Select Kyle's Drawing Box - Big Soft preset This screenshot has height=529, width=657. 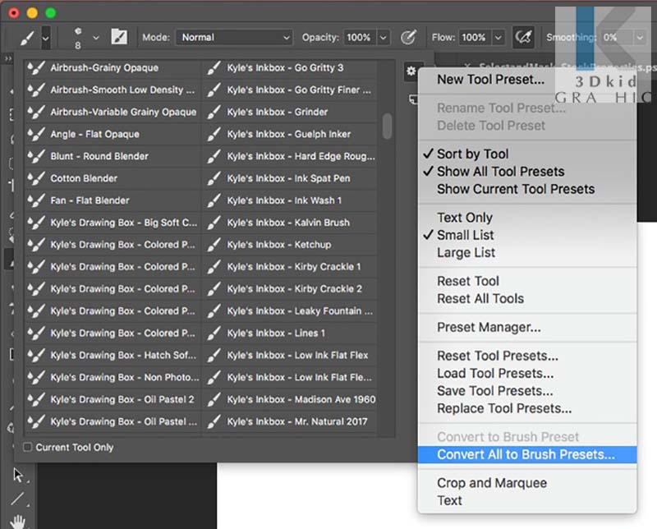point(113,223)
